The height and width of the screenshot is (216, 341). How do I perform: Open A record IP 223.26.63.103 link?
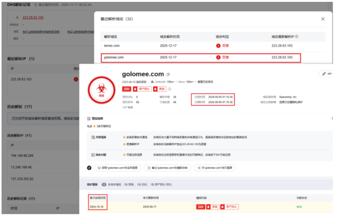click(33, 18)
